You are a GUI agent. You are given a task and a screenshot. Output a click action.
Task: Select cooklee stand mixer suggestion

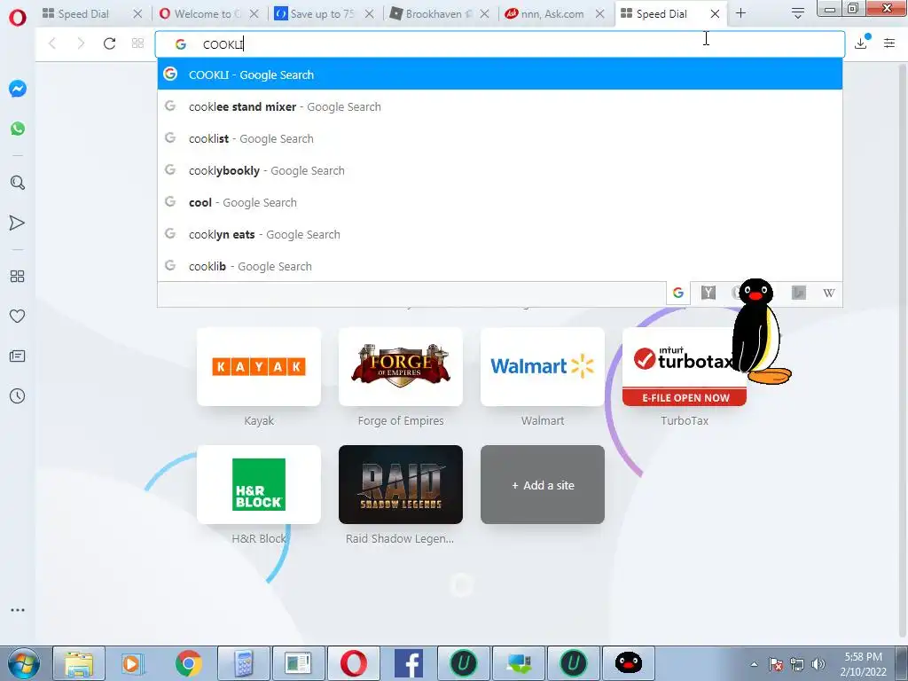pos(500,106)
